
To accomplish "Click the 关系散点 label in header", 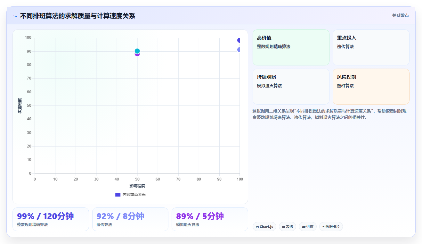I will tap(401, 15).
